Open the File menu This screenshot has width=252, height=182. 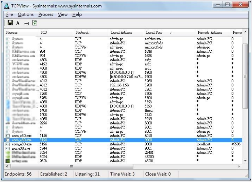[9, 15]
